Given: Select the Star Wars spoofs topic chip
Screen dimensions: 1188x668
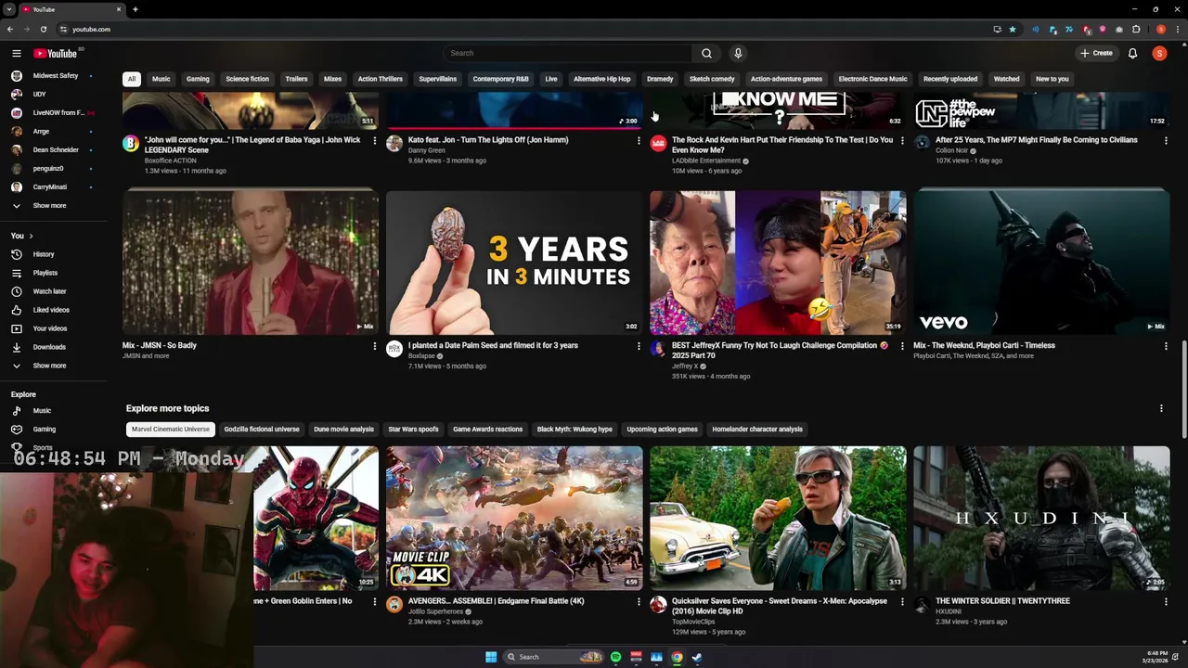Looking at the screenshot, I should click(x=413, y=430).
